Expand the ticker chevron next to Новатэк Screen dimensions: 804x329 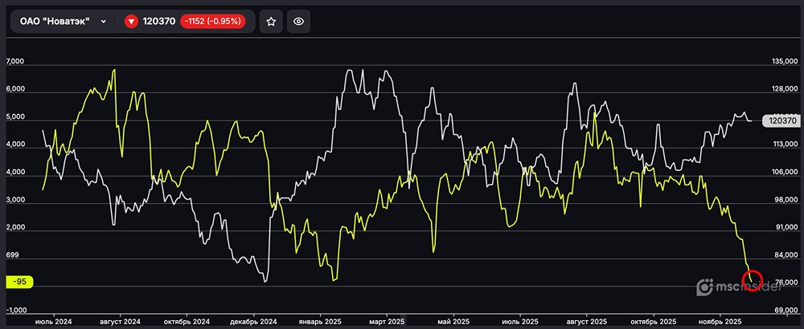(104, 22)
